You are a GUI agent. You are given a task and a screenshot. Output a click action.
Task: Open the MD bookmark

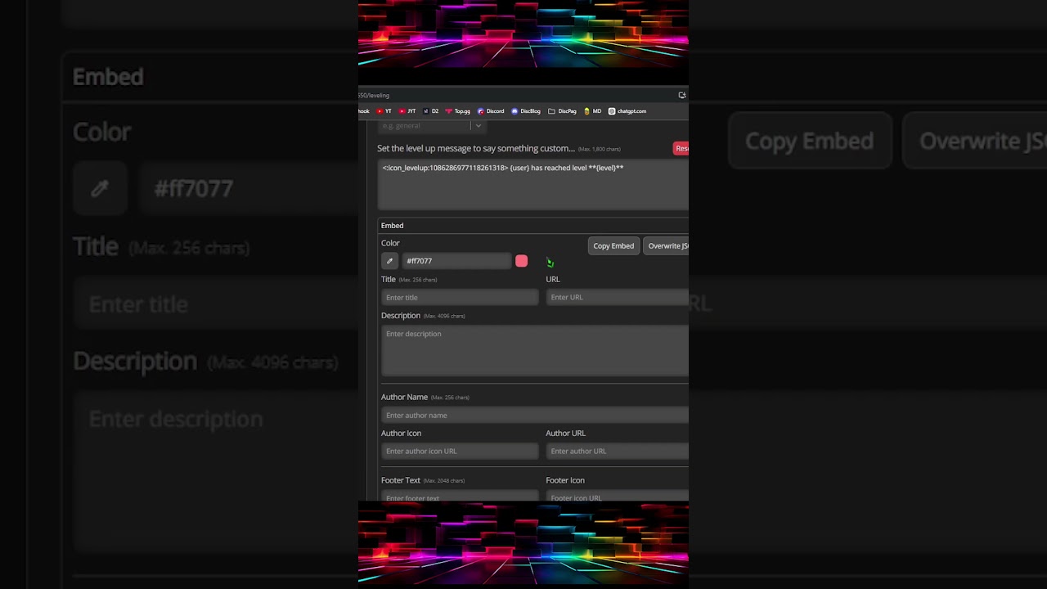pos(592,111)
